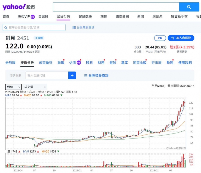Click the VIP badge beside 估價 tab
Viewport: 201px width, 173px height.
pos(79,63)
